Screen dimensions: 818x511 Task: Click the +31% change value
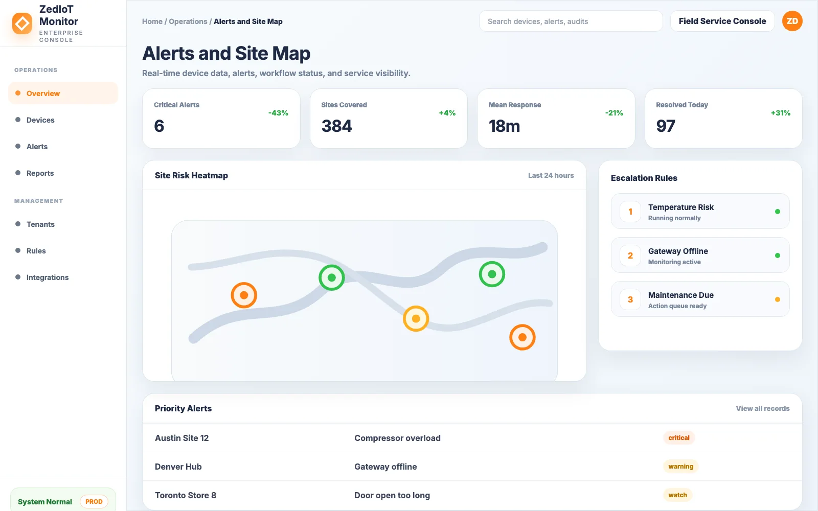[x=781, y=113]
